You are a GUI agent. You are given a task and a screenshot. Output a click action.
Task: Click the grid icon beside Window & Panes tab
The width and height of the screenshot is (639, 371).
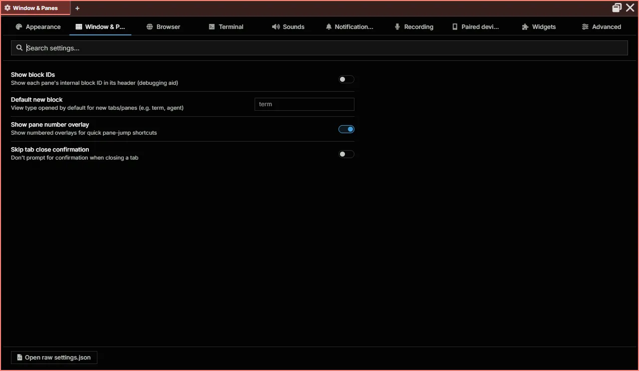(x=79, y=27)
